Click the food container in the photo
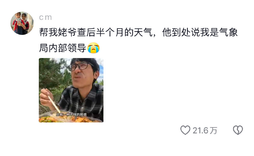Image resolution: width=254 pixels, height=156 pixels. [x=70, y=117]
